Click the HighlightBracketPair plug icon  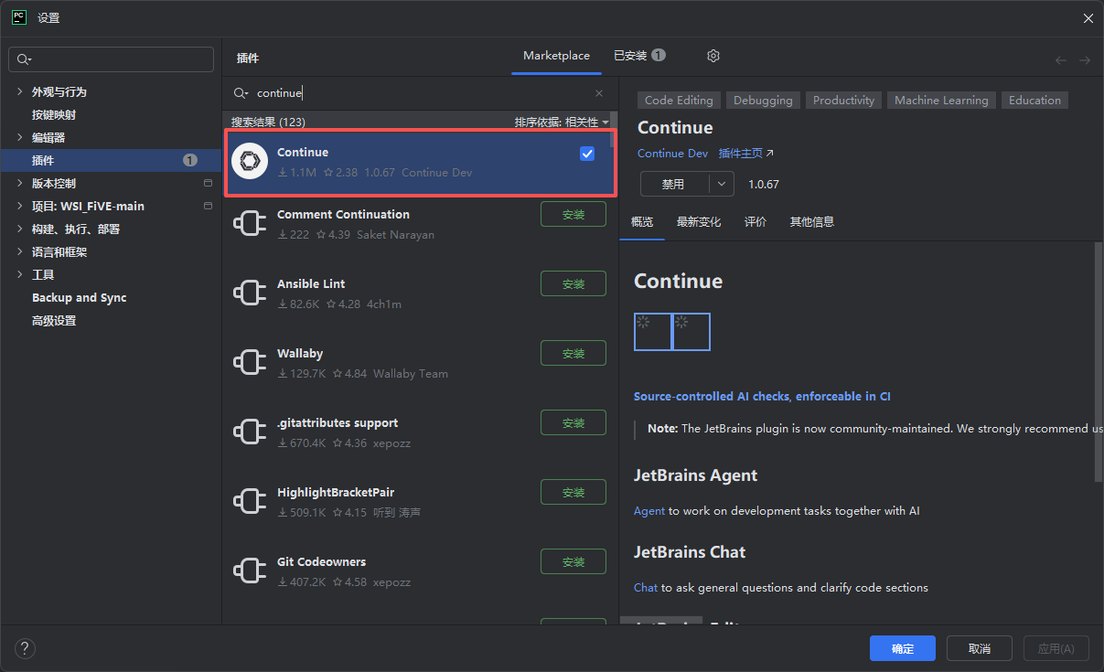(250, 502)
